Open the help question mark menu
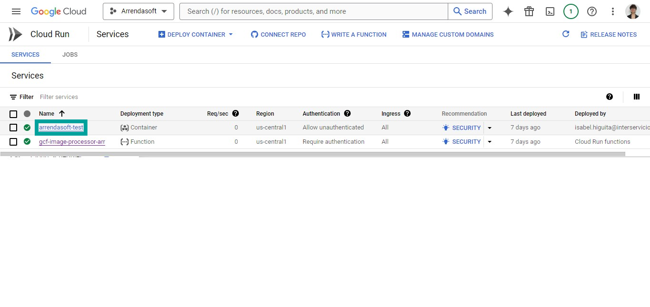This screenshot has width=650, height=307. point(592,11)
